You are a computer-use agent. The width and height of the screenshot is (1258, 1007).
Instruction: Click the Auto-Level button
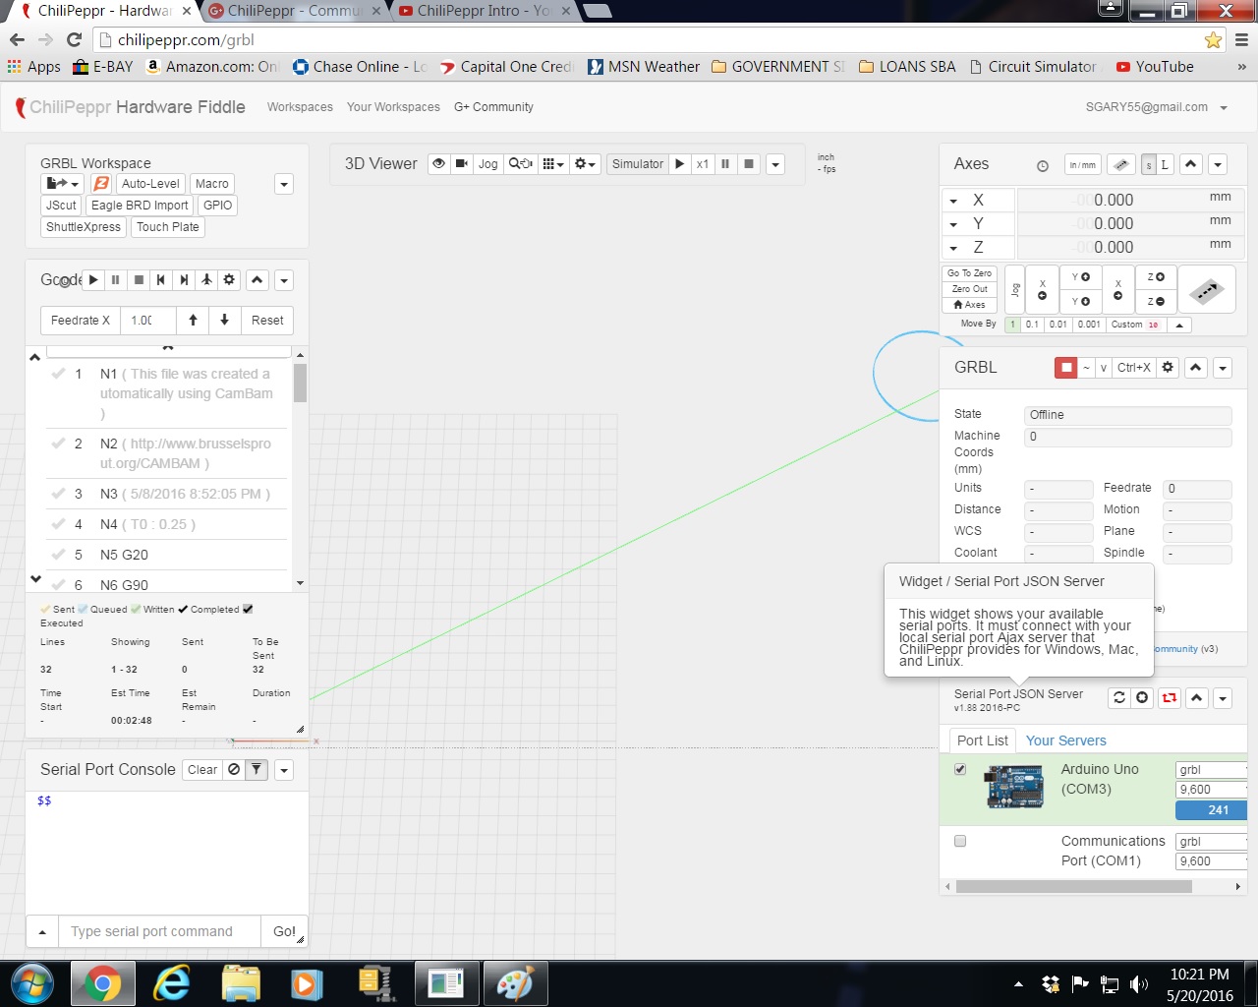coord(150,184)
